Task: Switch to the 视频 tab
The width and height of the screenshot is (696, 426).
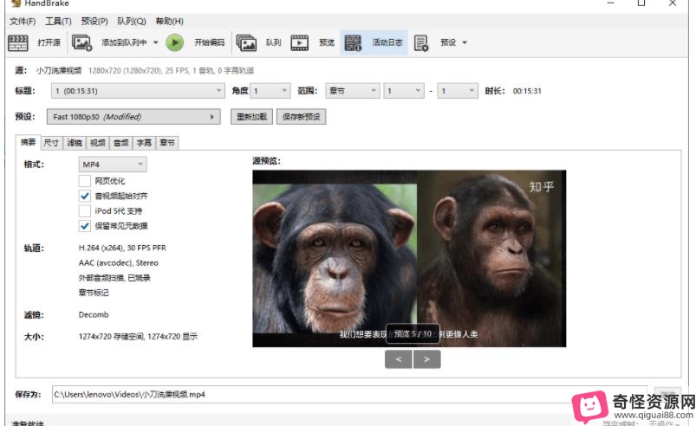Action: tap(98, 143)
